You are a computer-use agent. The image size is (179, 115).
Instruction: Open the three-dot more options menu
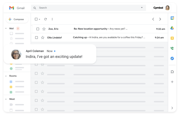[x=52, y=19]
